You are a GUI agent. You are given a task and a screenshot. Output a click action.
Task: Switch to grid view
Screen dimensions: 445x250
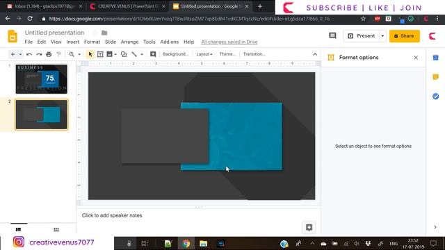pyautogui.click(x=56, y=229)
